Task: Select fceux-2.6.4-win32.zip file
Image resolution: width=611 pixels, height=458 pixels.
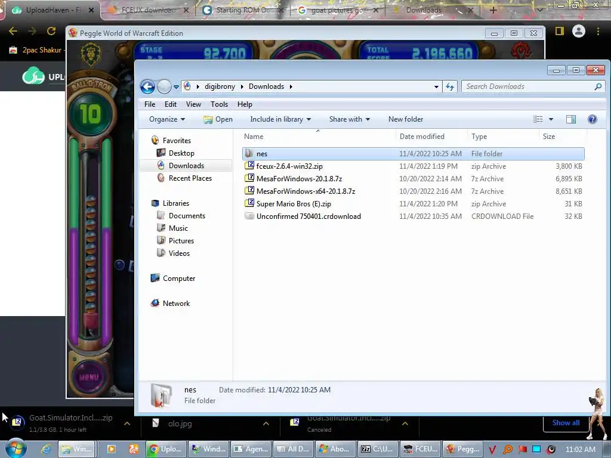Action: [x=413, y=166]
